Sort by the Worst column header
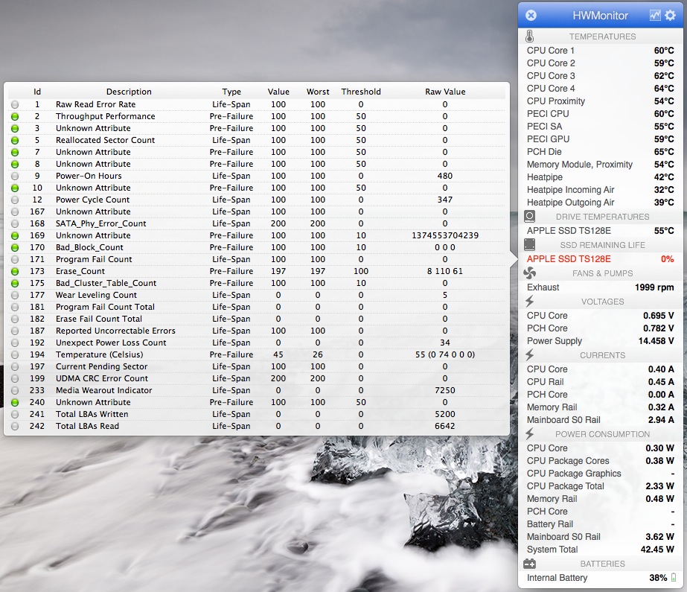Viewport: 687px width, 592px height. [318, 92]
